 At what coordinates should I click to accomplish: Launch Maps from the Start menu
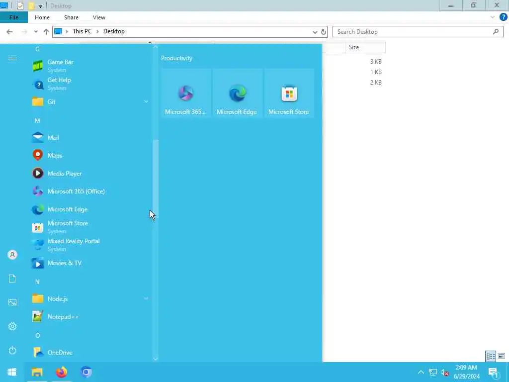tap(89, 155)
